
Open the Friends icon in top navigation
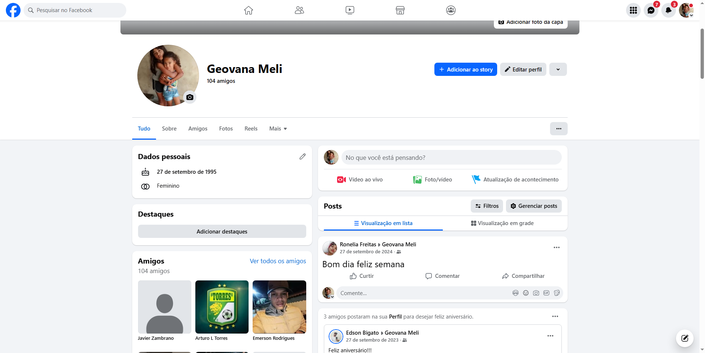point(299,10)
